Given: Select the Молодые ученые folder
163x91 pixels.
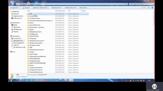Looking at the screenshot, I should pos(35,45).
